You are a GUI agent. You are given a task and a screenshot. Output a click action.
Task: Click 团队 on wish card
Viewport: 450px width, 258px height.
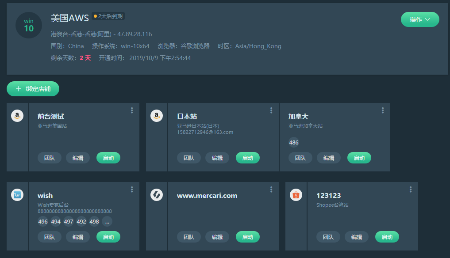coord(50,237)
